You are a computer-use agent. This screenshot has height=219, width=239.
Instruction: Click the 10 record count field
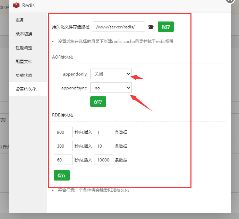(x=103, y=146)
